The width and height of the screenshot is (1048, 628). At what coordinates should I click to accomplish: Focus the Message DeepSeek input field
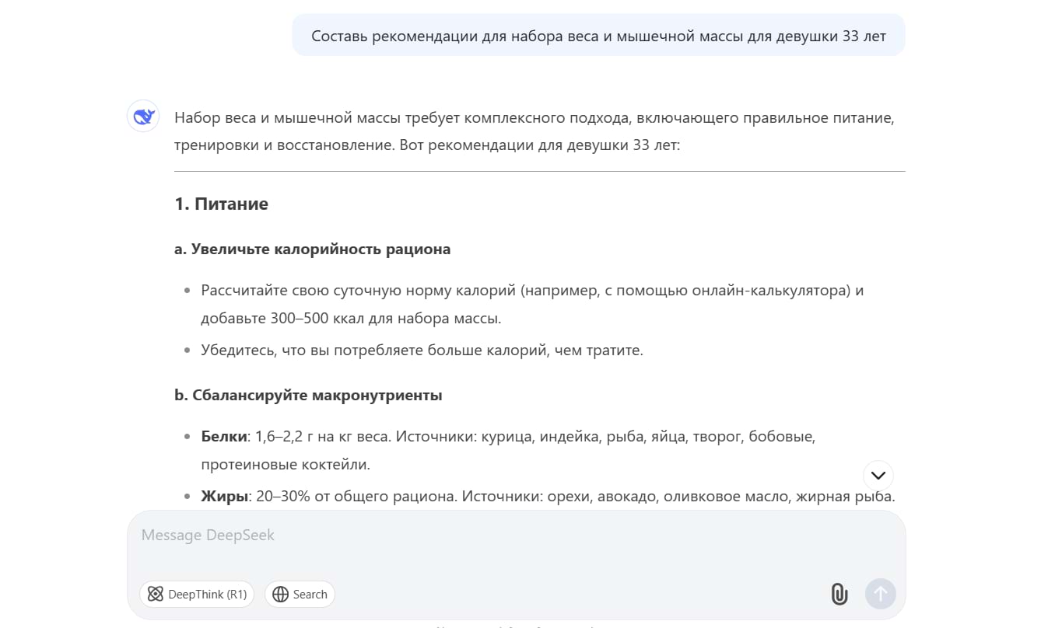(517, 536)
